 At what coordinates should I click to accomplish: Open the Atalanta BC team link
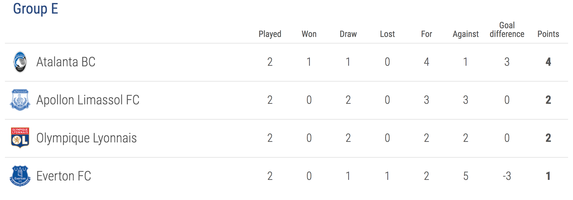click(x=66, y=62)
